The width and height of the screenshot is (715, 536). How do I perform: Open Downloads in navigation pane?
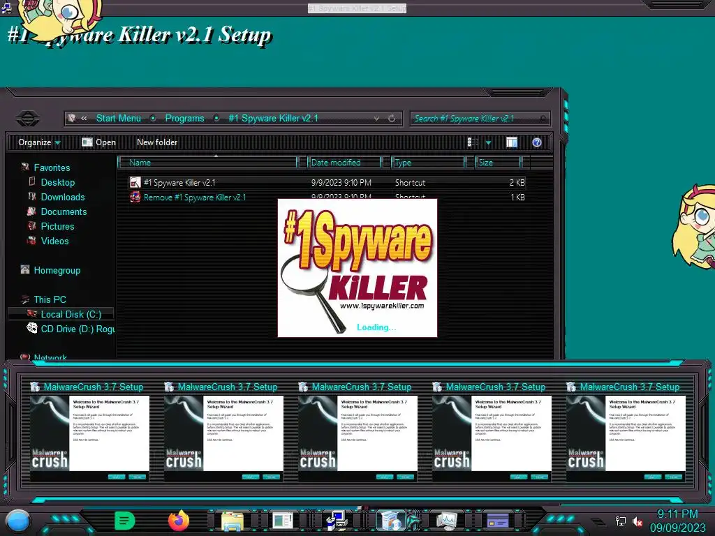pos(62,197)
